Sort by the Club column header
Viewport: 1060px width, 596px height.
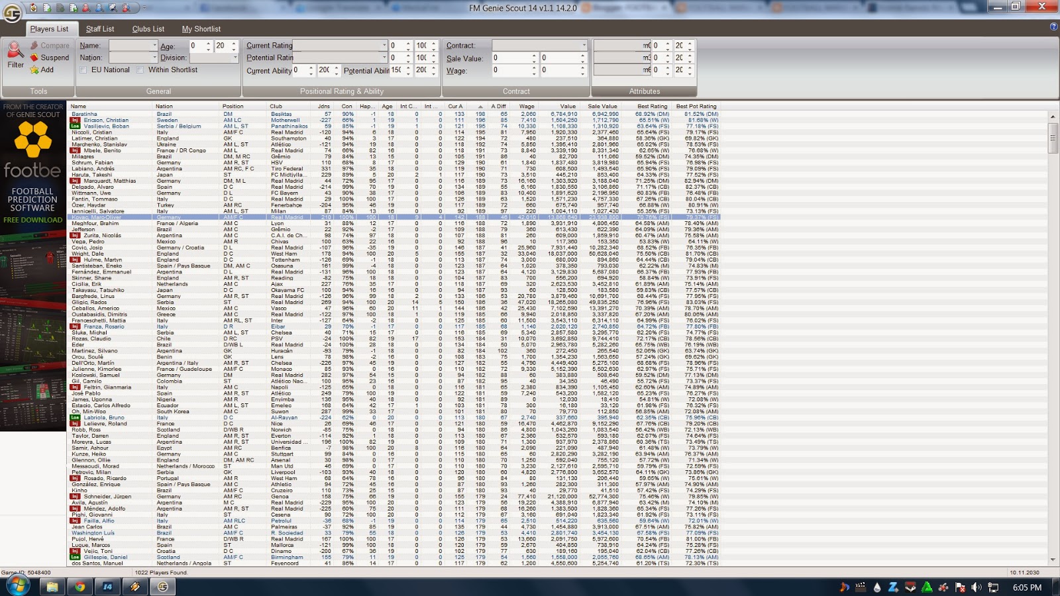pyautogui.click(x=288, y=106)
